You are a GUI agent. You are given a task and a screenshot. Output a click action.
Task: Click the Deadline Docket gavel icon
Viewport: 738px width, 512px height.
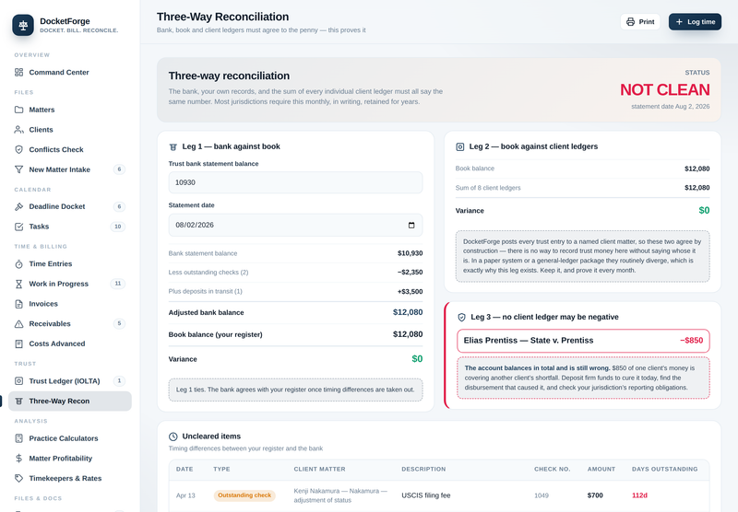[18, 206]
